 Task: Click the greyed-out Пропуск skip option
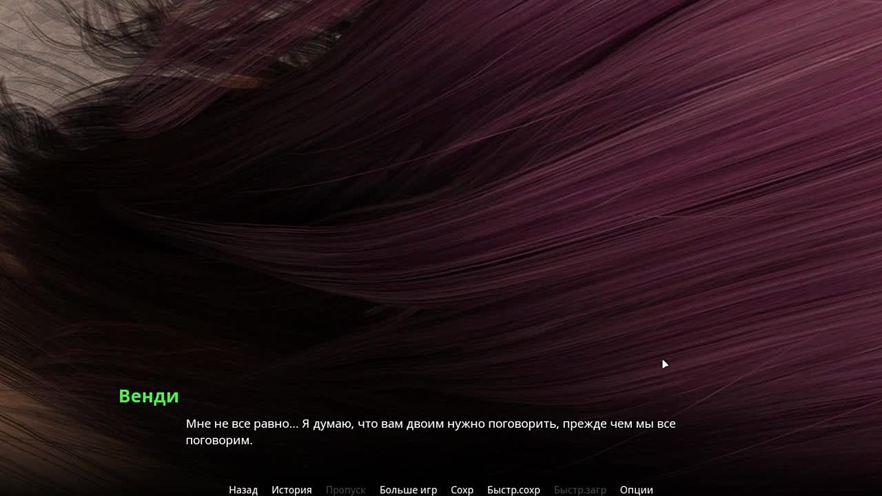coord(345,490)
